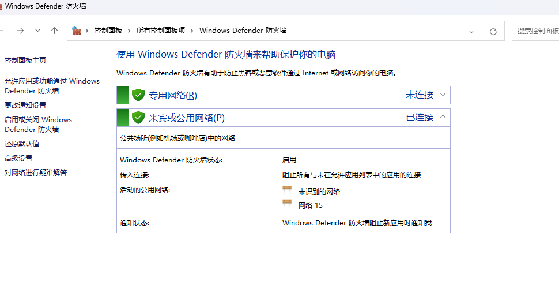
Task: Open 允许应用或功能通过 Windows Defender 防火墙
Action: point(52,86)
